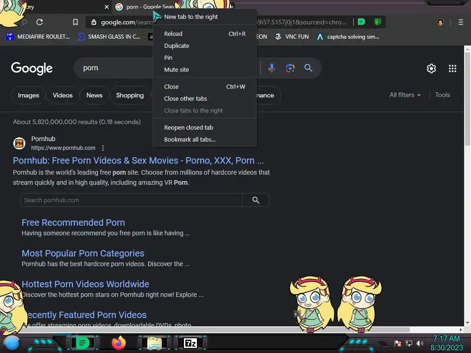The height and width of the screenshot is (353, 471).
Task: Click the address bar URL google.com
Action: [126, 22]
